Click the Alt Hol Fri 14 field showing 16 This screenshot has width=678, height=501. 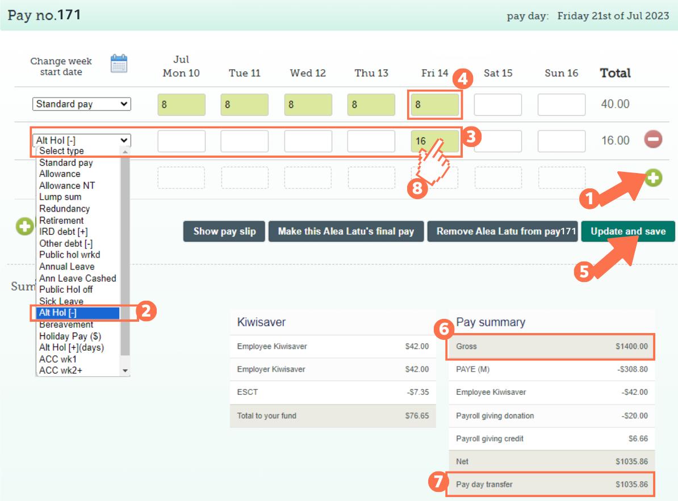pos(434,141)
